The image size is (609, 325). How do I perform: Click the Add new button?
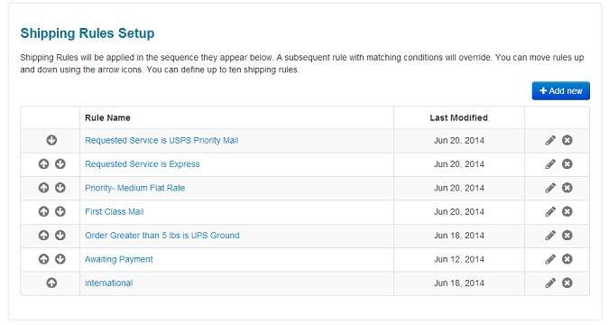point(561,90)
